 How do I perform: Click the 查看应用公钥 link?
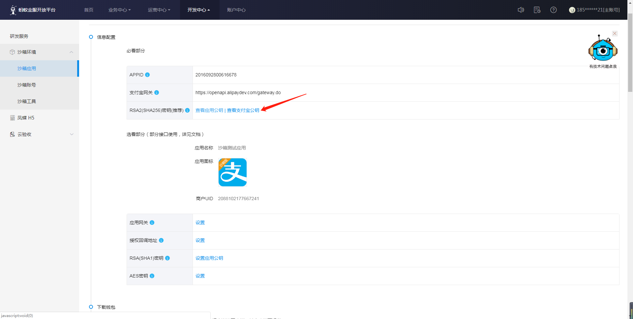pos(209,110)
